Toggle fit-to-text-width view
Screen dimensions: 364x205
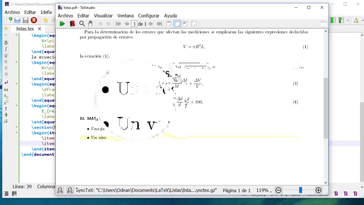(x=185, y=24)
